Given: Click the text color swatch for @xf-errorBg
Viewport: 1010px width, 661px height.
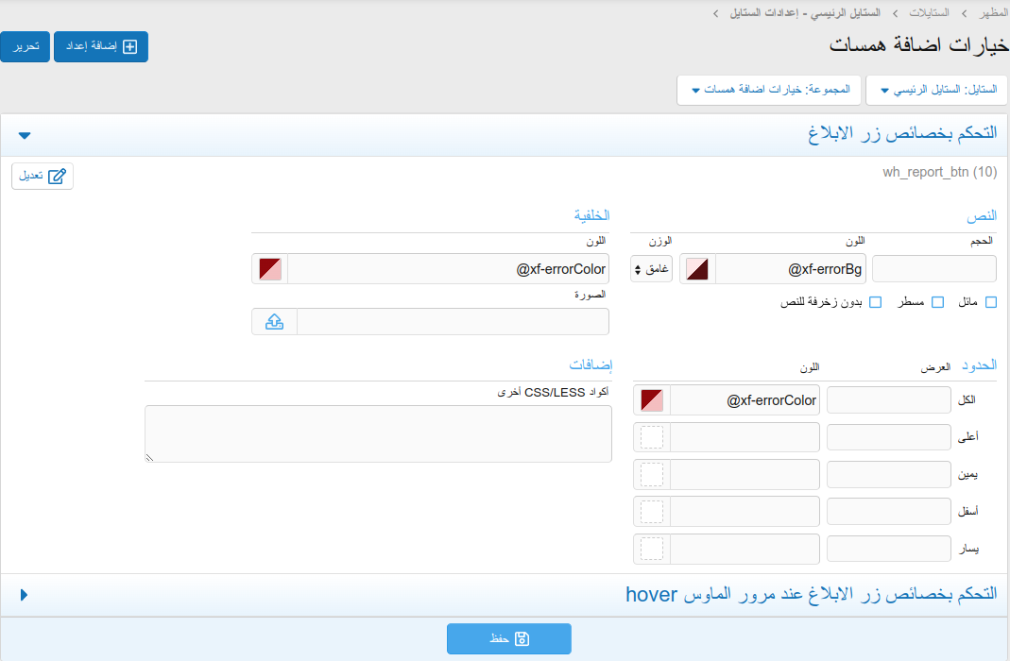Looking at the screenshot, I should 697,269.
